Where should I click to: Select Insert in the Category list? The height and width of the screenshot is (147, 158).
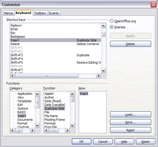point(22,116)
